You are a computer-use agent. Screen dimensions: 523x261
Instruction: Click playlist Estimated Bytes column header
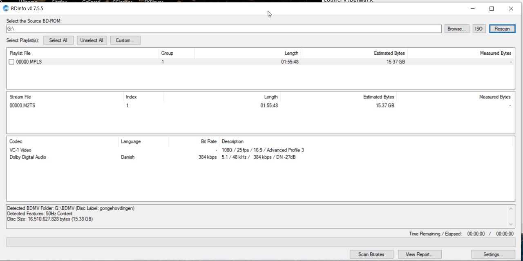(x=354, y=53)
